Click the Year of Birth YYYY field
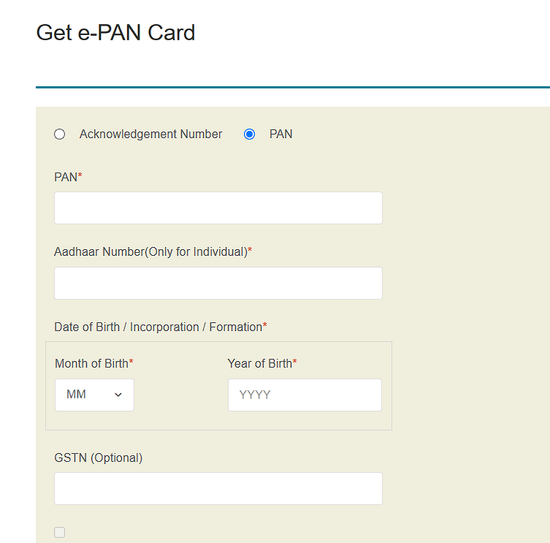The image size is (550, 543). point(305,395)
